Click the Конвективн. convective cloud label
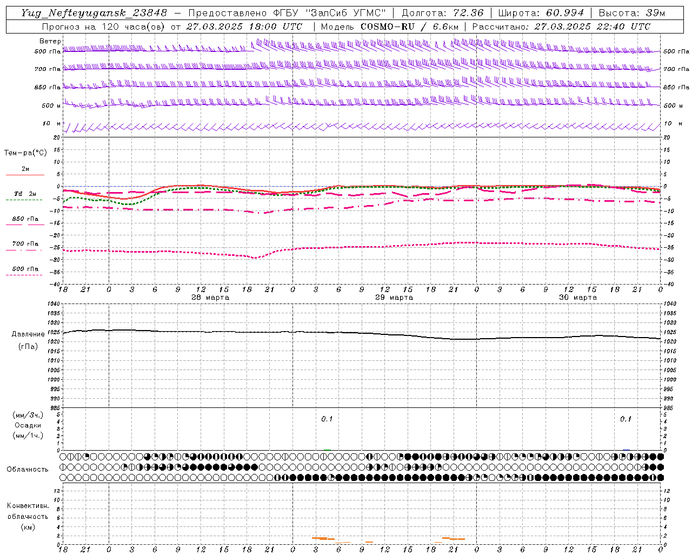The width and height of the screenshot is (692, 554). tap(28, 506)
